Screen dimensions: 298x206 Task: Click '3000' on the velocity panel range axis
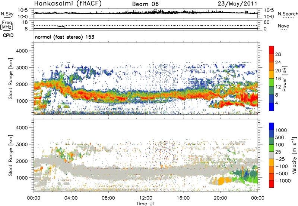[22, 144]
